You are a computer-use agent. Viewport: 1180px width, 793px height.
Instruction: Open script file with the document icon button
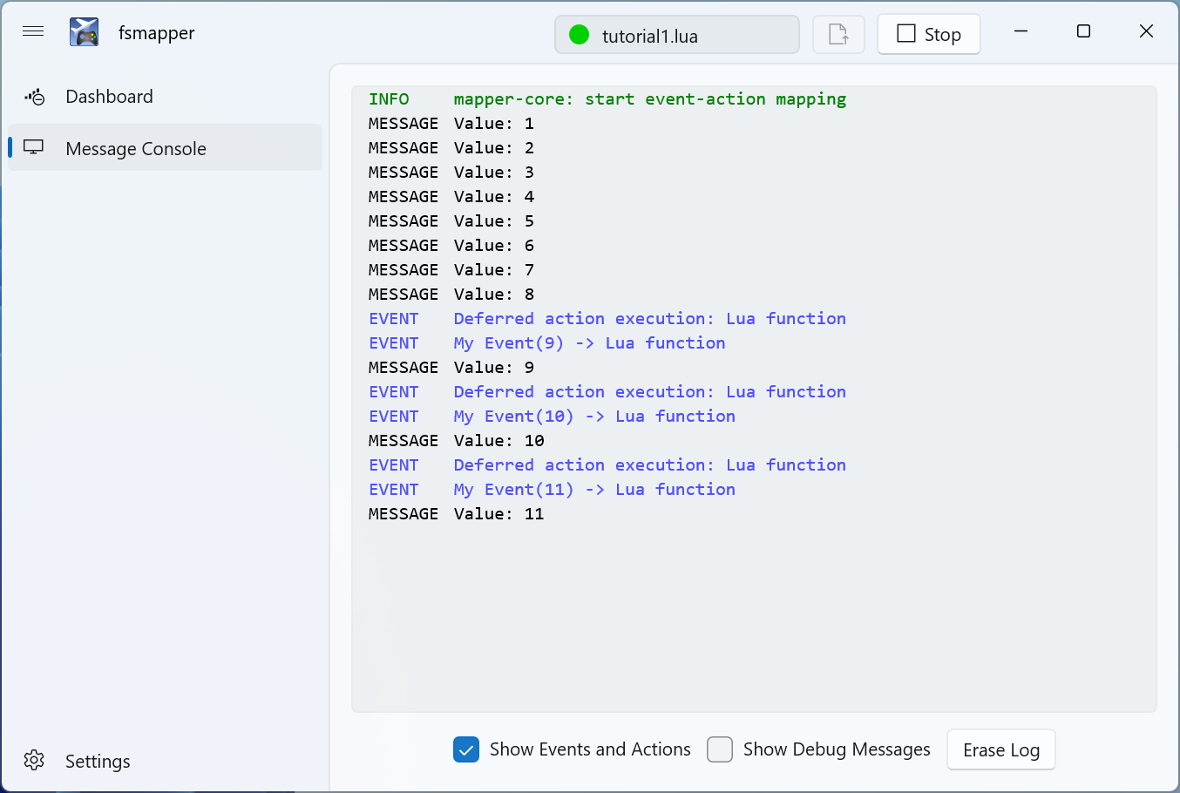[838, 35]
